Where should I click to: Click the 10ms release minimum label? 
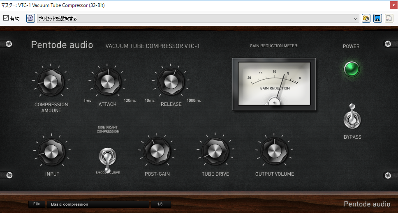pos(150,101)
